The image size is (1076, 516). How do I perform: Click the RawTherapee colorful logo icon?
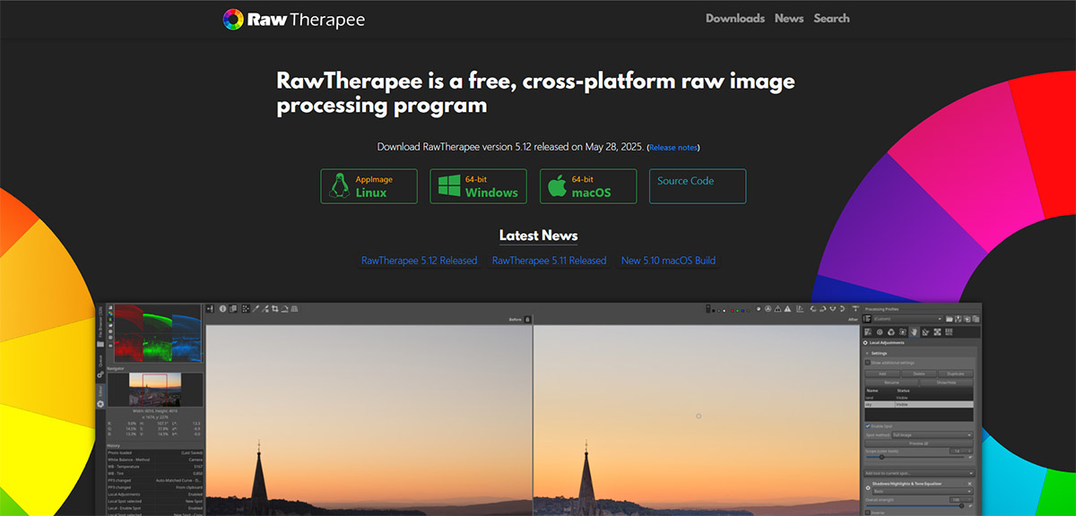point(233,19)
